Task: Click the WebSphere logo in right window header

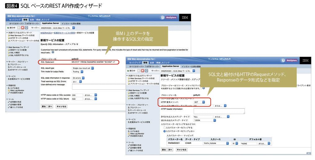Action: coord(291,60)
